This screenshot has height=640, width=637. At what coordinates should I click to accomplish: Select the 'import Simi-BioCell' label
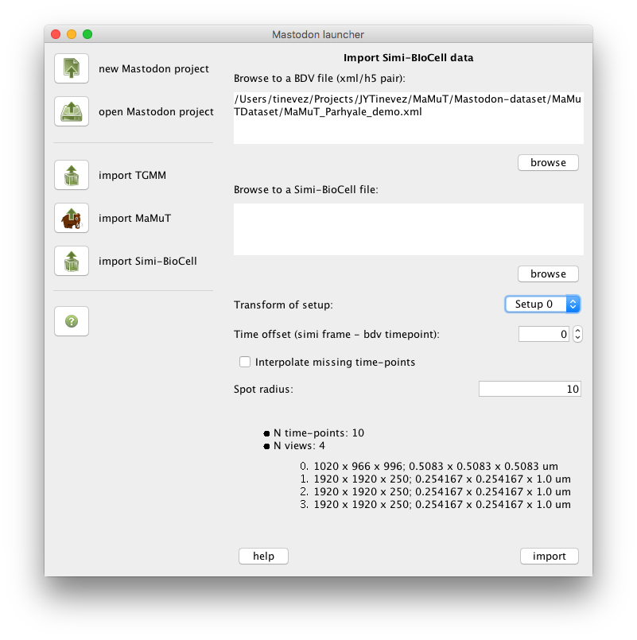pyautogui.click(x=148, y=261)
